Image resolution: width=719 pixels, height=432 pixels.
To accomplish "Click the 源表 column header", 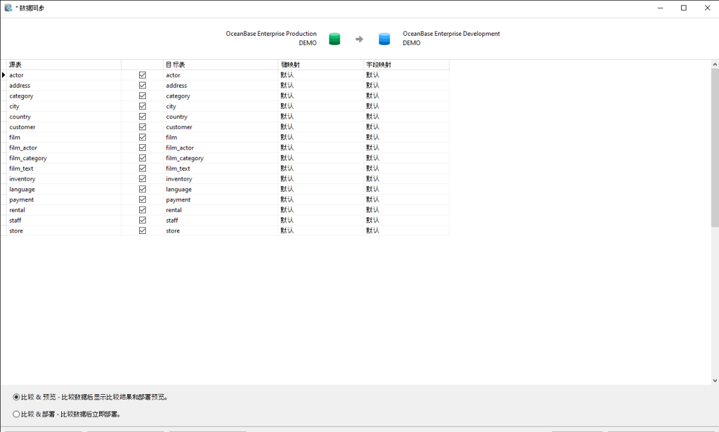I will tap(64, 64).
